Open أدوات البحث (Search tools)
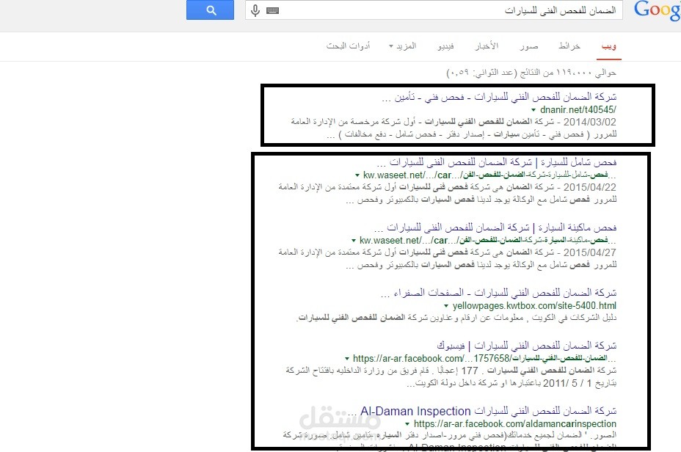Image resolution: width=681 pixels, height=452 pixels. [x=349, y=45]
